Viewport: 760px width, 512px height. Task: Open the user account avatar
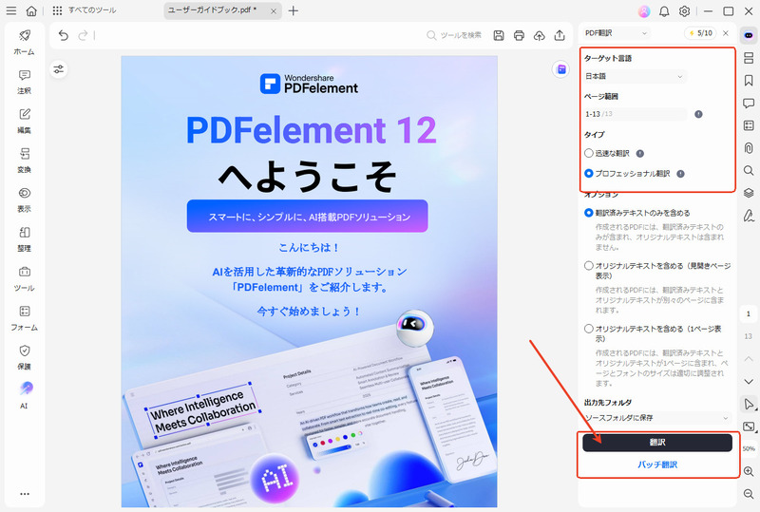644,11
